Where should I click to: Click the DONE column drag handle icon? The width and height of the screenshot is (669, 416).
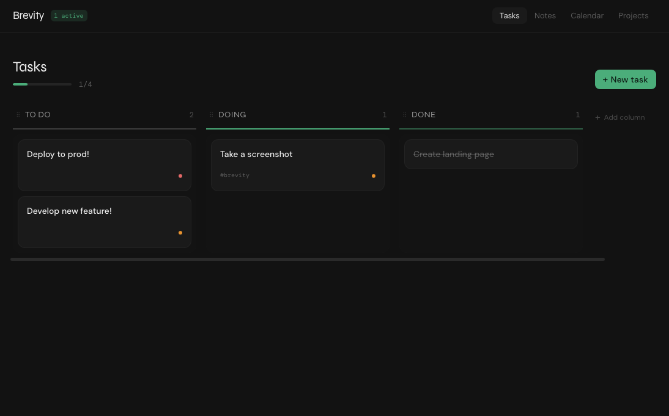tap(405, 115)
